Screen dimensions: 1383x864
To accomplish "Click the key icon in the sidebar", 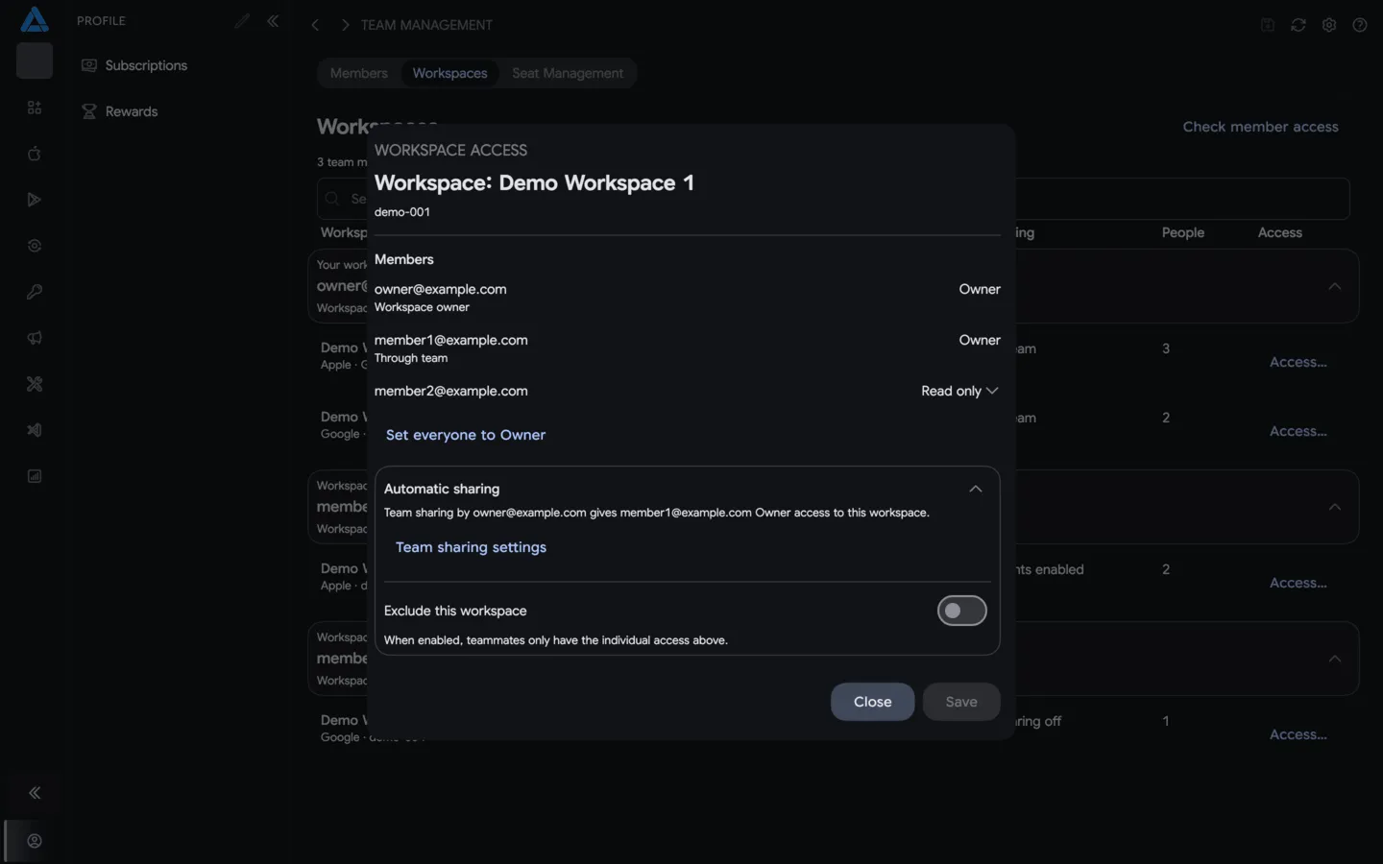I will [35, 292].
